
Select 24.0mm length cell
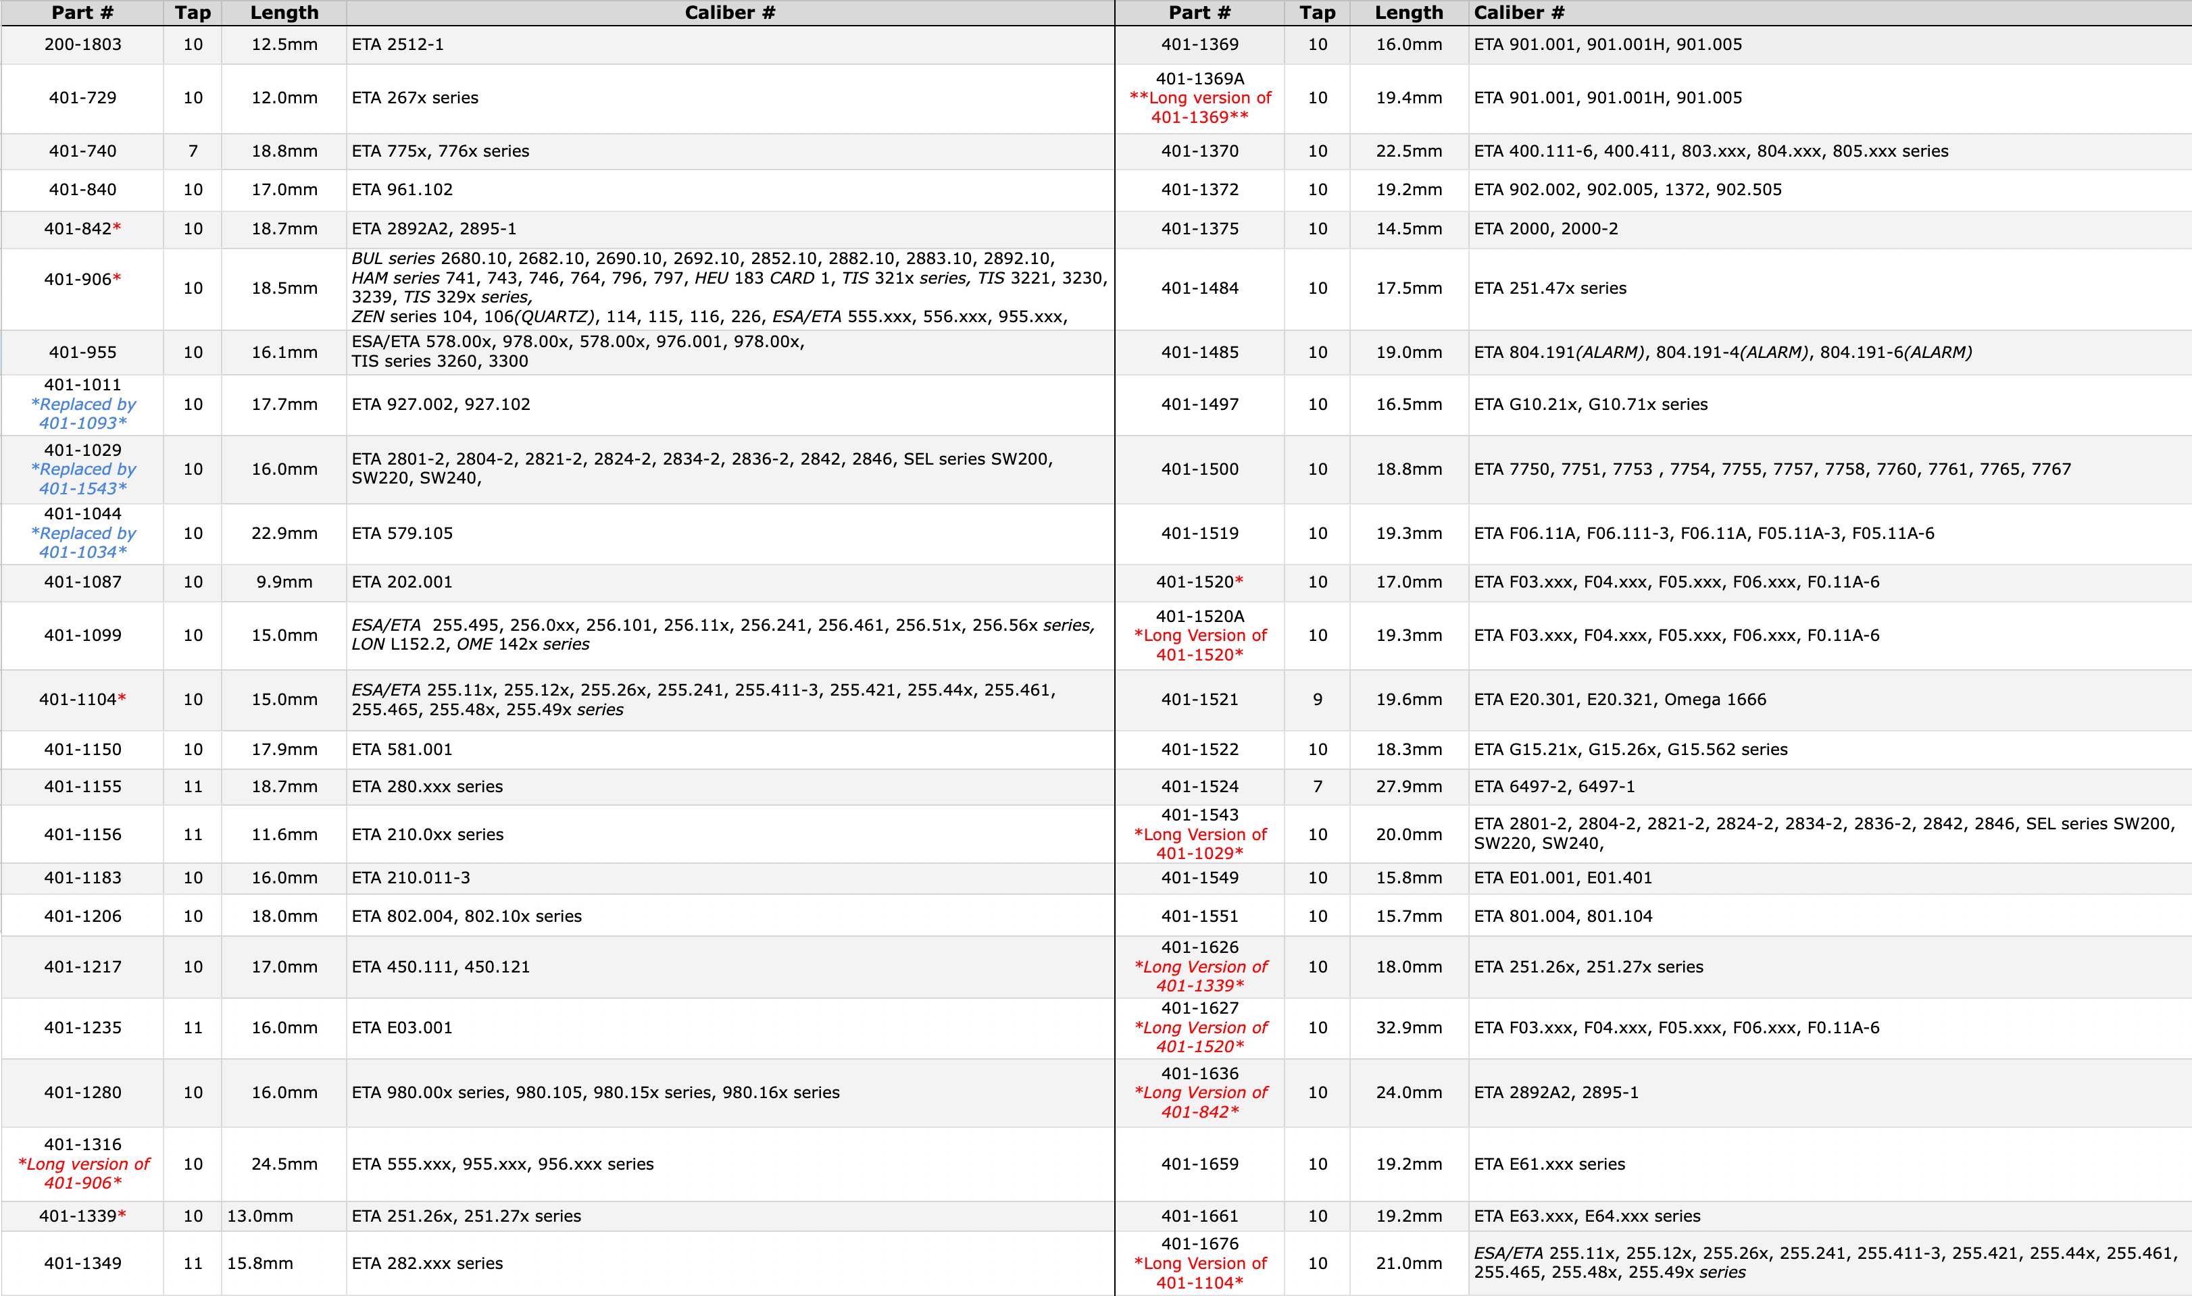pos(1408,1093)
